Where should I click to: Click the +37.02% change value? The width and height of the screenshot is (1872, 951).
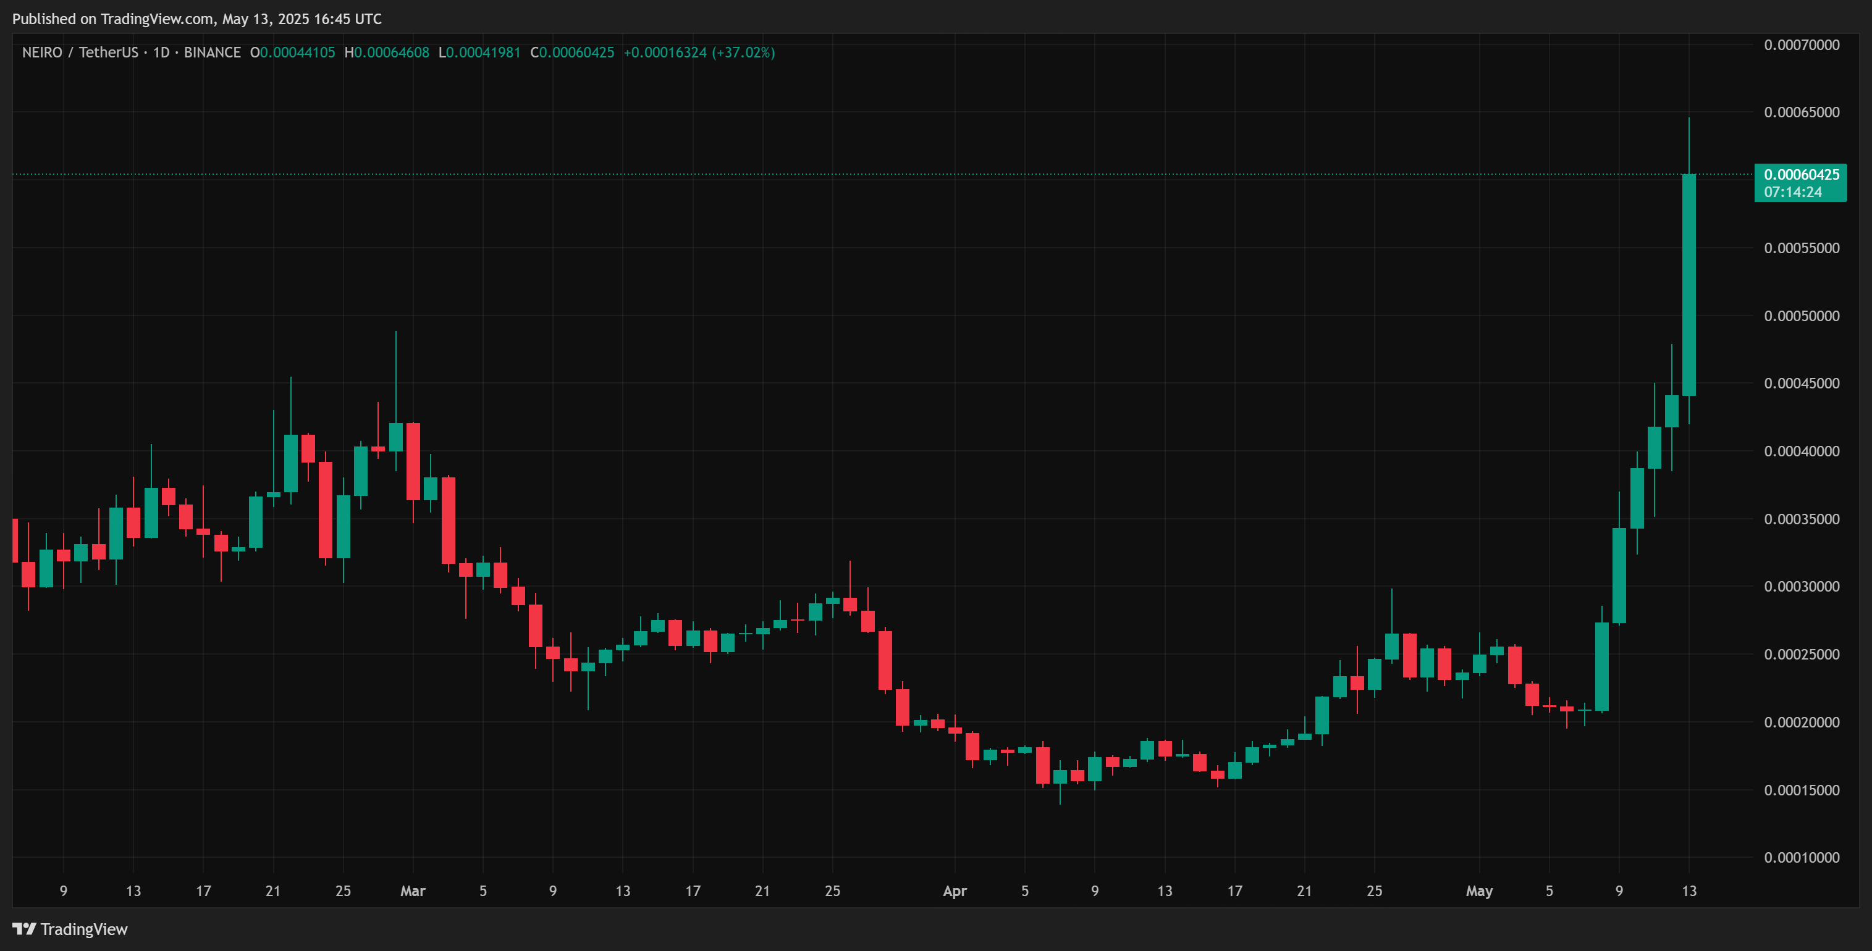tap(743, 52)
